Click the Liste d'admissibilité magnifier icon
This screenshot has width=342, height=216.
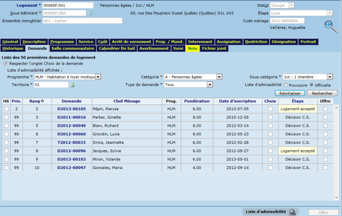(293, 212)
